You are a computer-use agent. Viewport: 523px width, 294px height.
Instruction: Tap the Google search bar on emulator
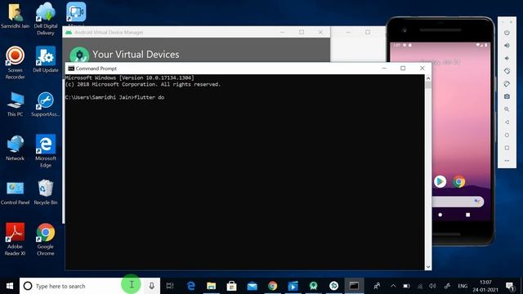click(x=458, y=202)
